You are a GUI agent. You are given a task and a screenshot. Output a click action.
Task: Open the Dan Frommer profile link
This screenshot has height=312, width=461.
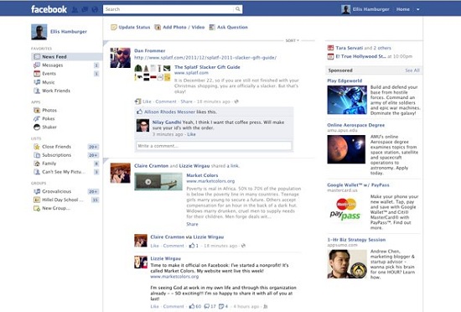coord(150,50)
